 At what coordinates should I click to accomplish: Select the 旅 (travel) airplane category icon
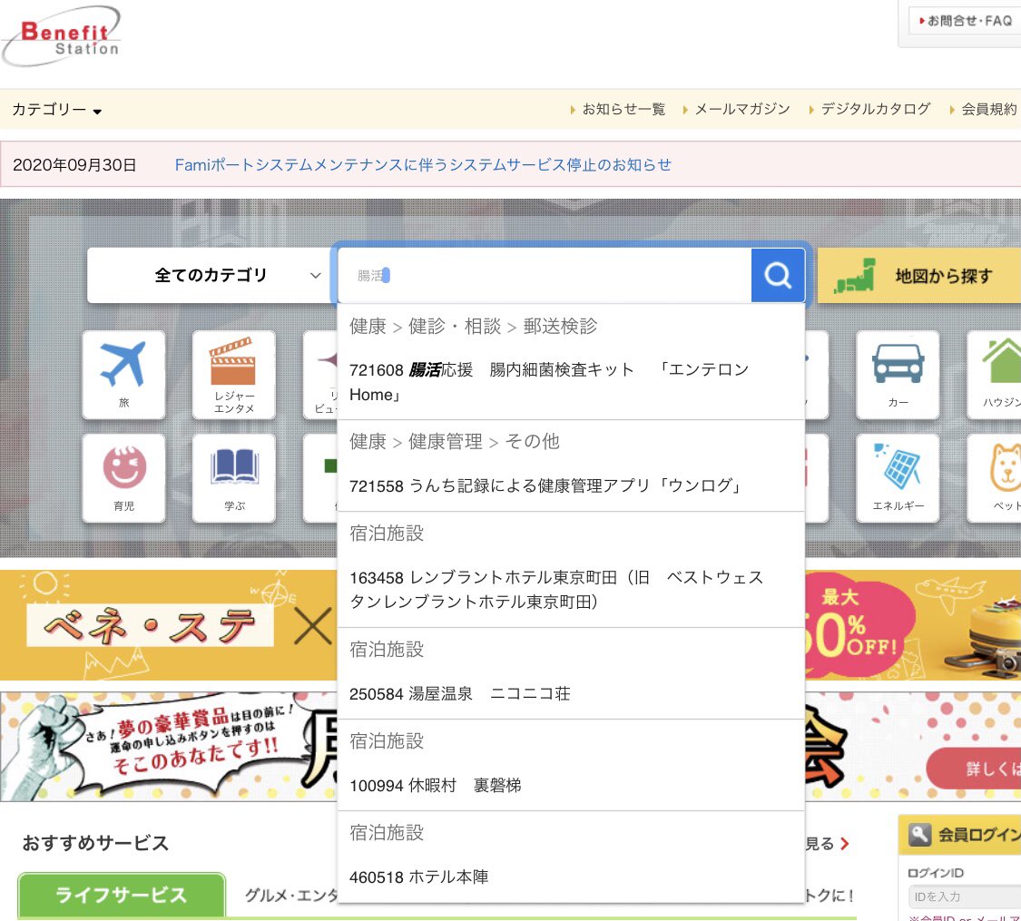pyautogui.click(x=124, y=375)
